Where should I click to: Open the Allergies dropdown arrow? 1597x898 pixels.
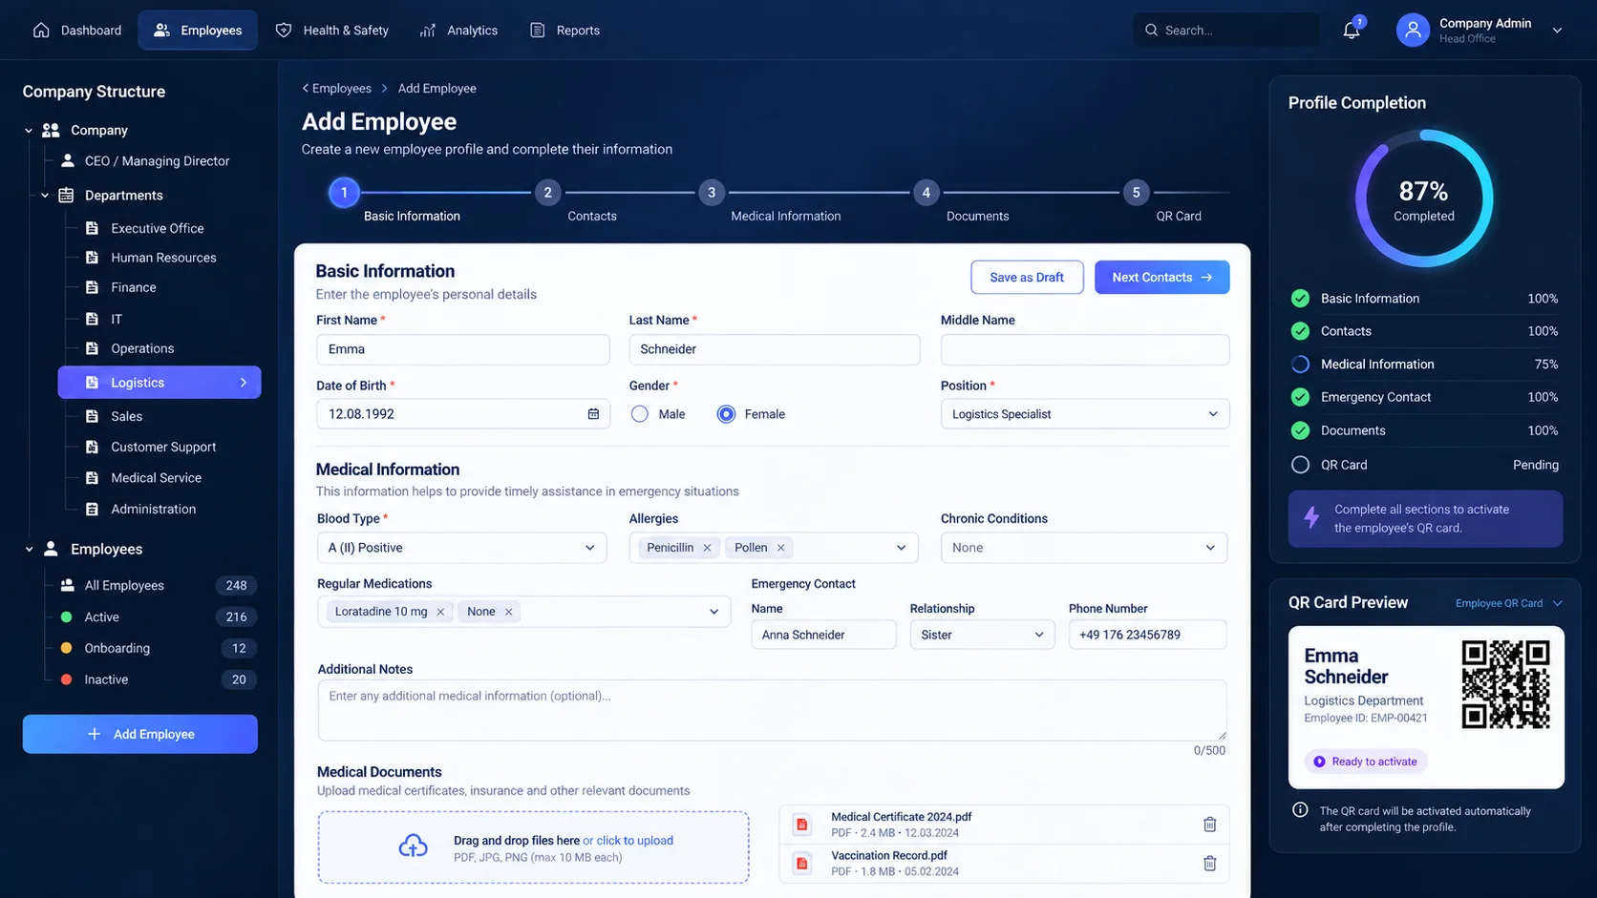901,548
